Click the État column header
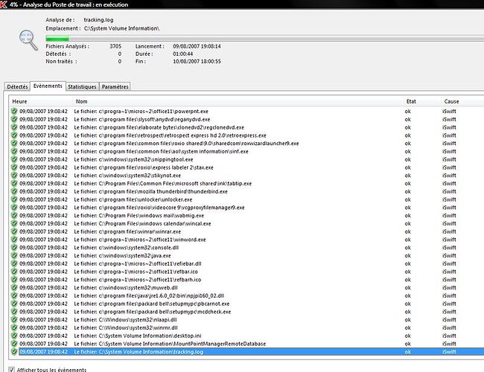484x372 pixels. pyautogui.click(x=412, y=100)
